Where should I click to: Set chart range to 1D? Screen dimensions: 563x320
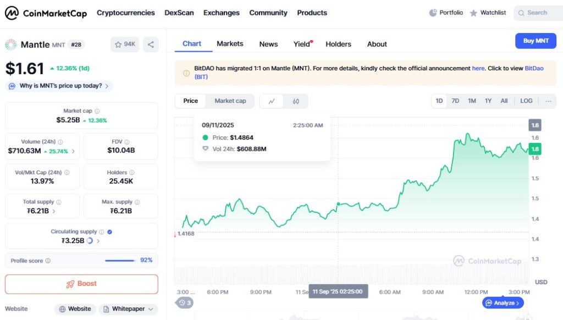[x=439, y=101]
